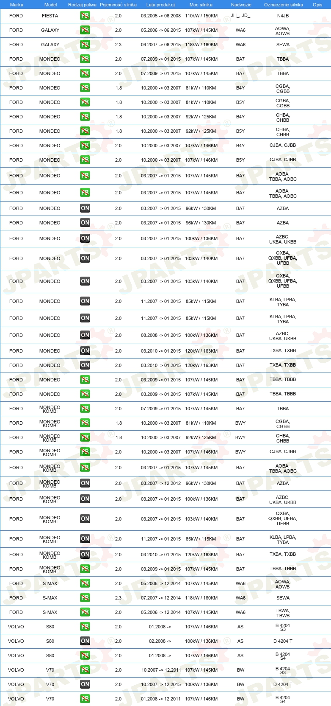Viewport: 331px width, 706px height.
Task: Click PB icon in Mondeo B4Y 92kW row
Action: (x=85, y=117)
